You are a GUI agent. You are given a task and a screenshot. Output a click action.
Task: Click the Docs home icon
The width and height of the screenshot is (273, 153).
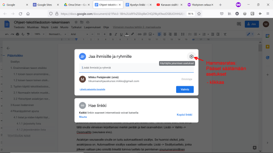pyautogui.click(x=7, y=24)
